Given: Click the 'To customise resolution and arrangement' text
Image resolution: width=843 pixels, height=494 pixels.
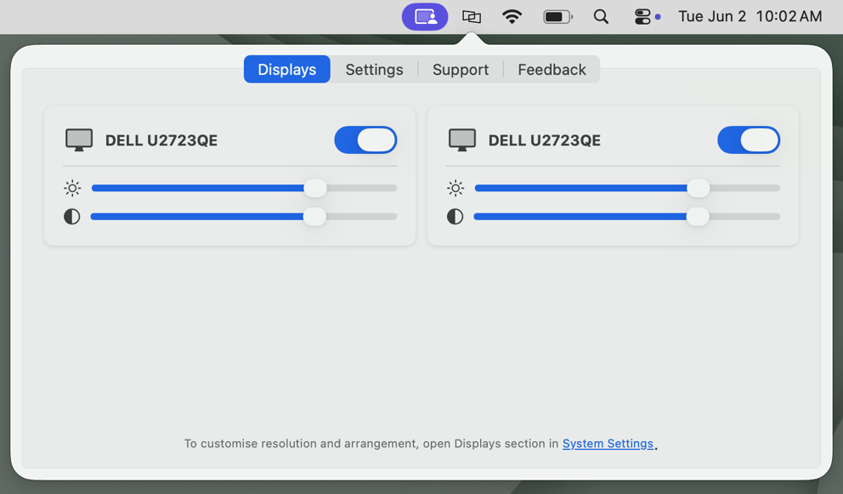Looking at the screenshot, I should [x=300, y=444].
